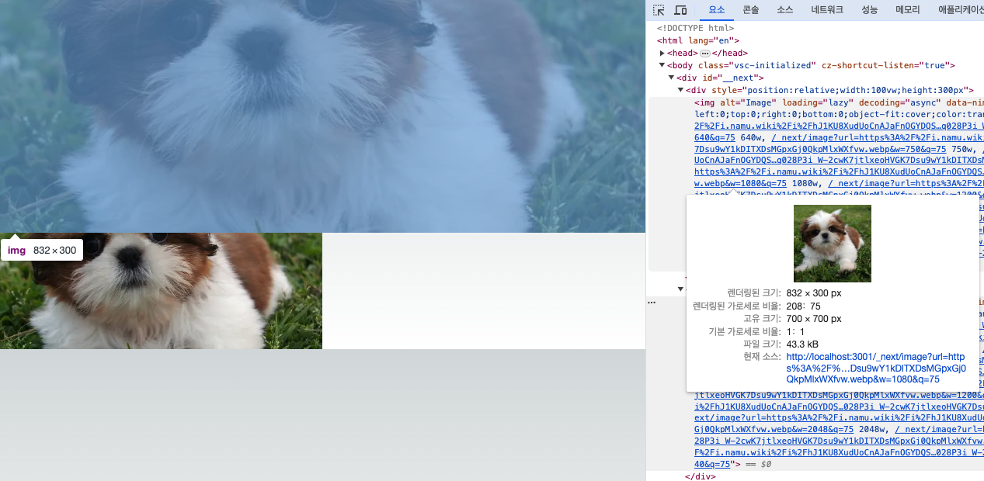Image resolution: width=984 pixels, height=481 pixels.
Task: Click the loading="lazy" attribute
Action: pos(818,102)
